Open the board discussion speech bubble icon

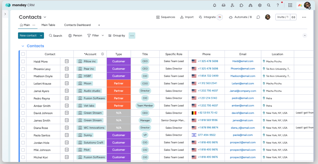tap(258, 17)
